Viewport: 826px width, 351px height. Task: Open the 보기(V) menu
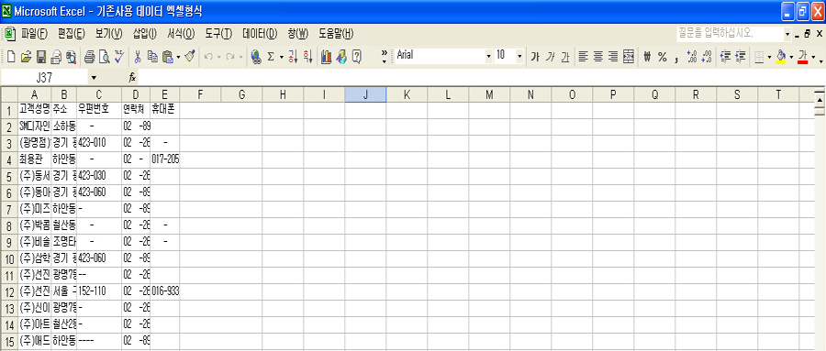(108, 35)
